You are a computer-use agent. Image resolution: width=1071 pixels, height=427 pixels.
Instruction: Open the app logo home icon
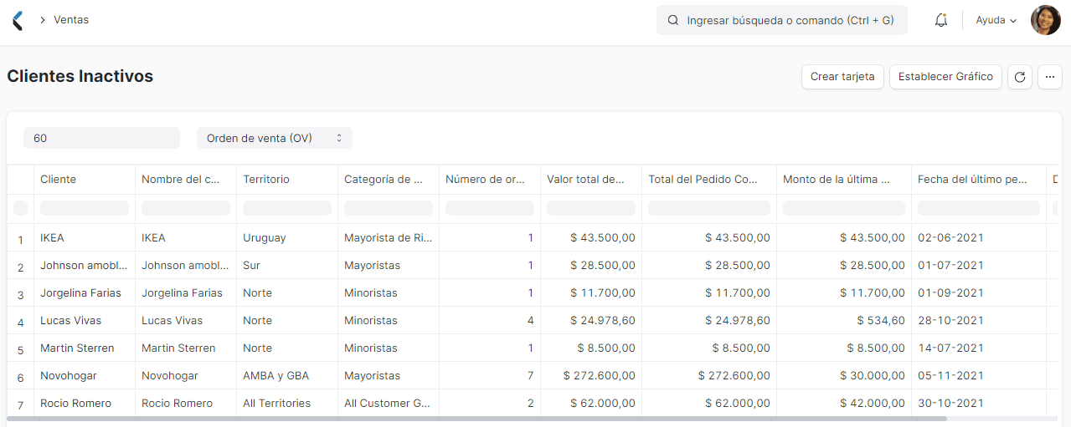(x=18, y=20)
